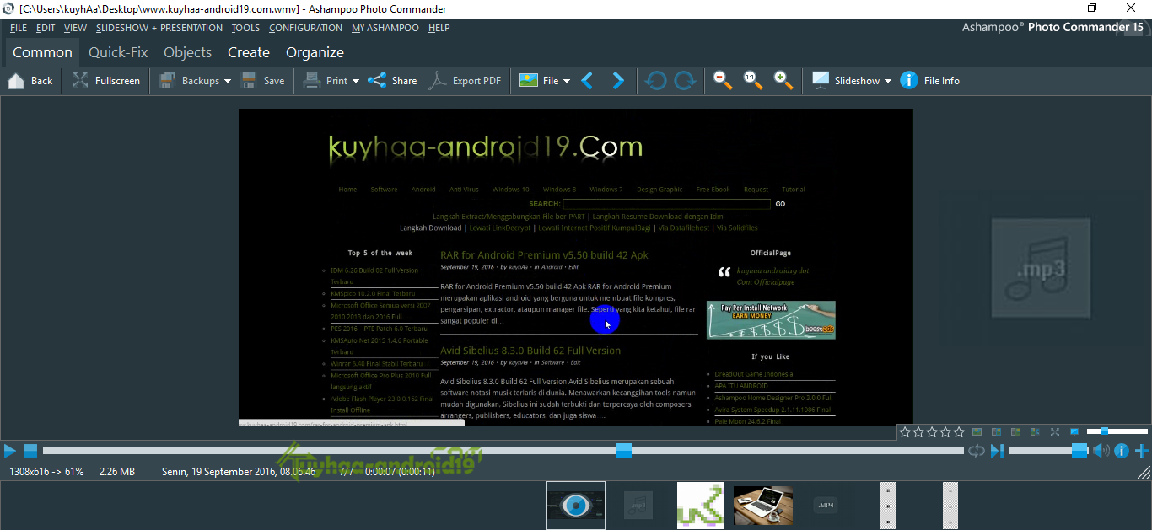Image resolution: width=1152 pixels, height=530 pixels.
Task: Export the file as PDF
Action: tap(465, 81)
